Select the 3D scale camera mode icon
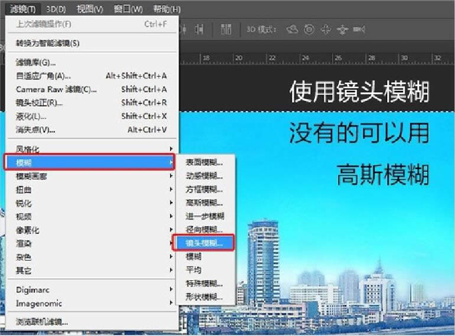This screenshot has width=455, height=336. 357,30
